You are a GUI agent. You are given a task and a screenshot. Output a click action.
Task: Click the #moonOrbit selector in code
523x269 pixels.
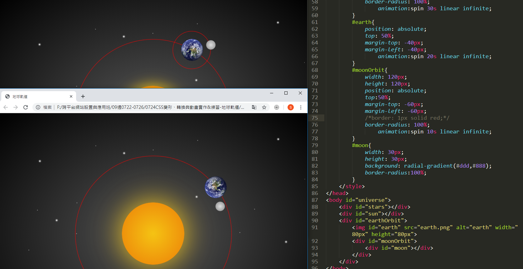point(370,70)
